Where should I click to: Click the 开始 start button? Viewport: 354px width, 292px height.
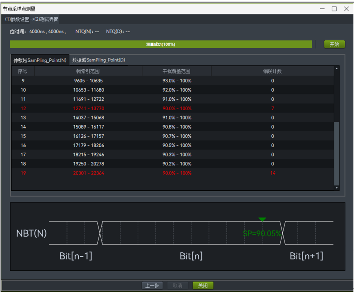tap(334, 44)
